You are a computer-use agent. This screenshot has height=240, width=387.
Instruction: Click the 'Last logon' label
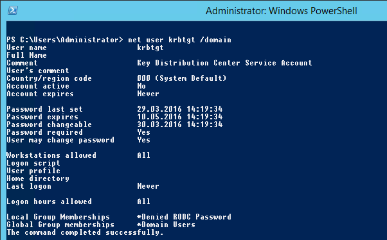coord(29,186)
